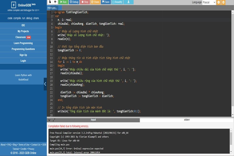Open the Language dropdown showing Pascal
The image size is (234, 156).
209,2
